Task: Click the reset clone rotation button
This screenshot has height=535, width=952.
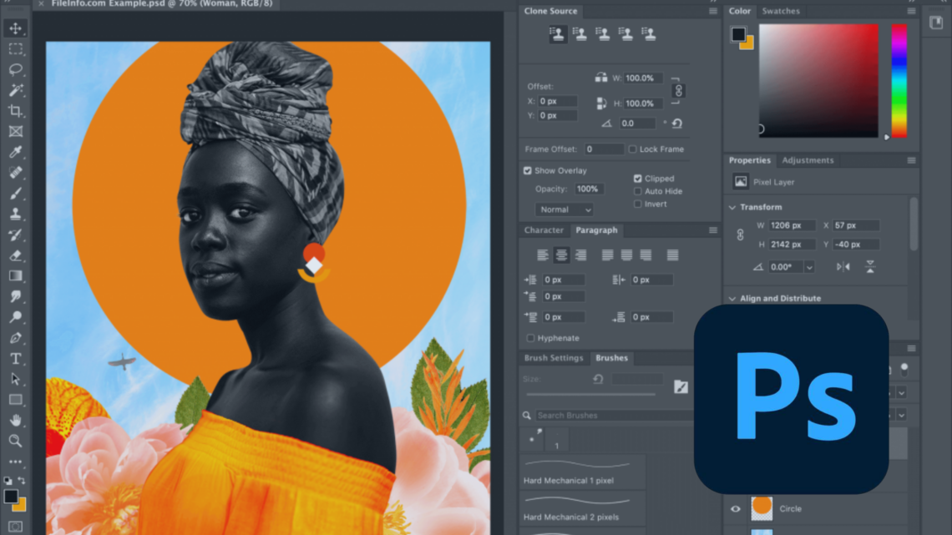Action: pyautogui.click(x=676, y=124)
